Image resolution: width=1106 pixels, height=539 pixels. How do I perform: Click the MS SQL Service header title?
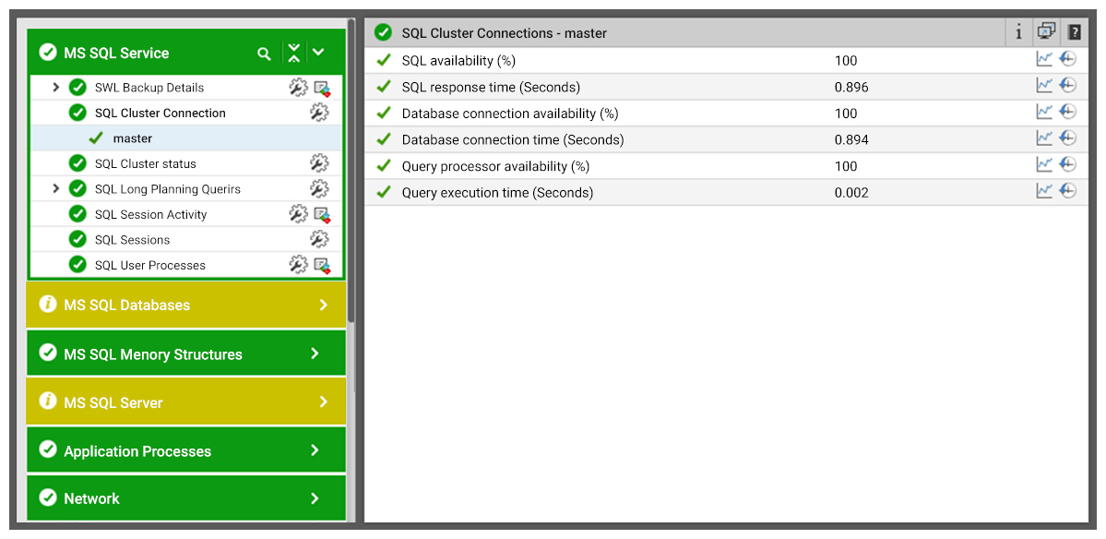pos(116,53)
